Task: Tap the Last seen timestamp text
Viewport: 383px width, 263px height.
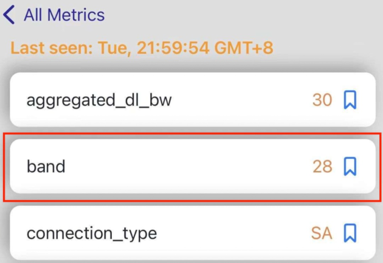Action: pyautogui.click(x=142, y=48)
